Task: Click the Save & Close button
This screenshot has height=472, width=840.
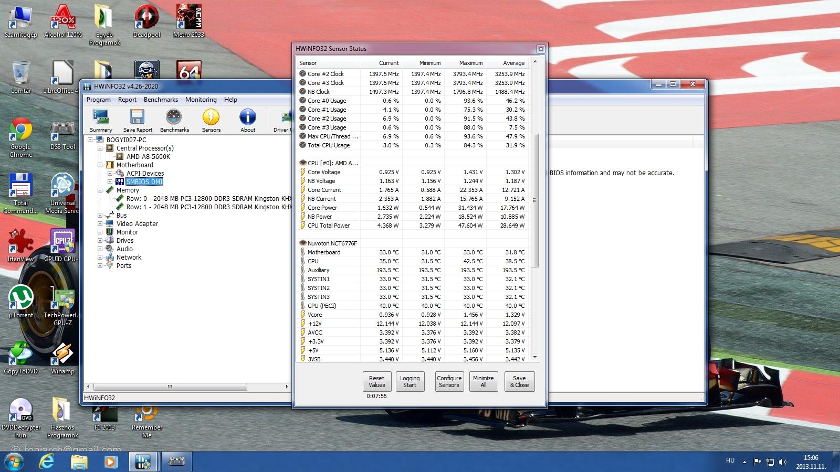Action: (519, 381)
